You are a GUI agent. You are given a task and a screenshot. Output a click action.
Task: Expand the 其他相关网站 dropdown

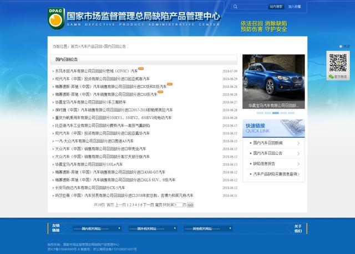[x=208, y=229]
